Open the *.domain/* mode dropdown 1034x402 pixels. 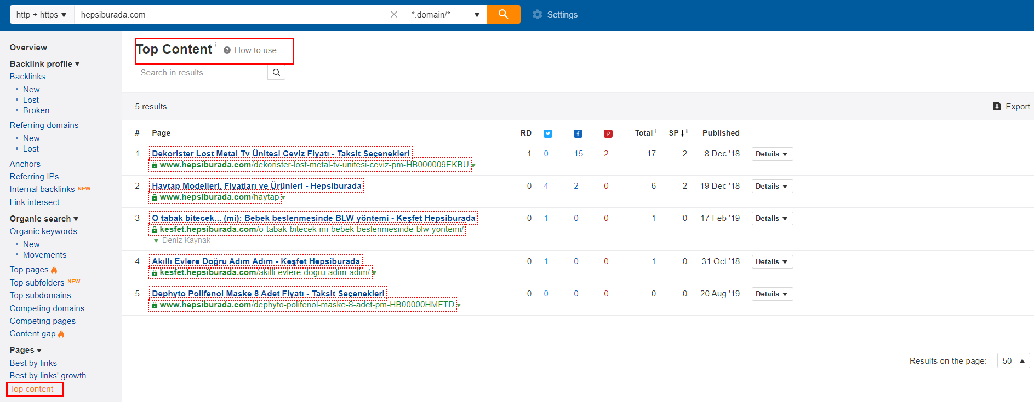[x=446, y=15]
